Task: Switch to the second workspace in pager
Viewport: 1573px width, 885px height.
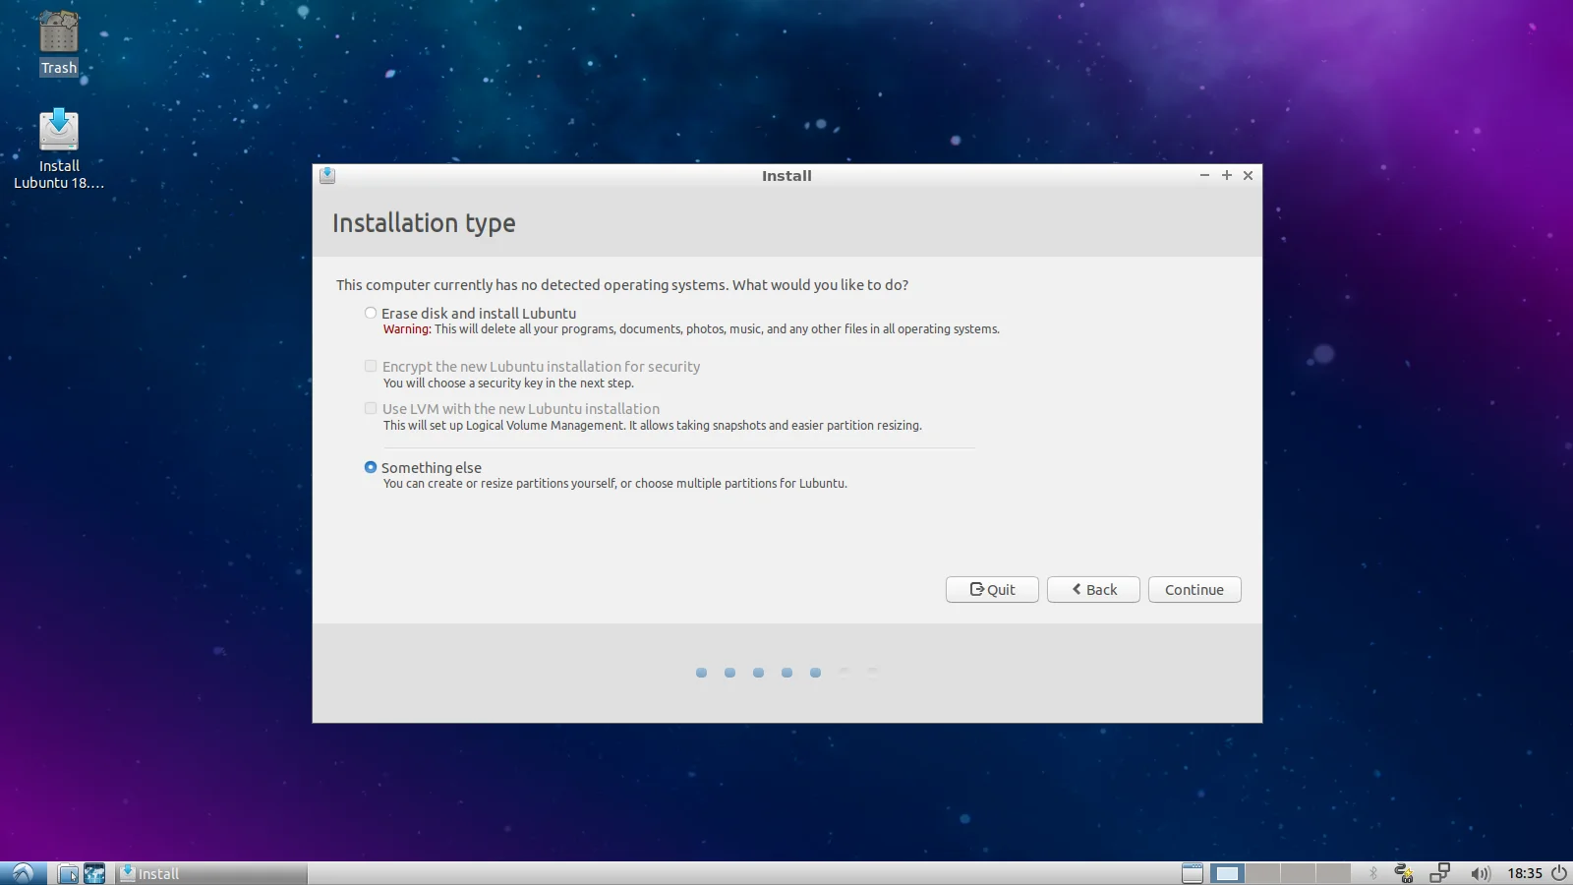Action: pyautogui.click(x=1262, y=873)
